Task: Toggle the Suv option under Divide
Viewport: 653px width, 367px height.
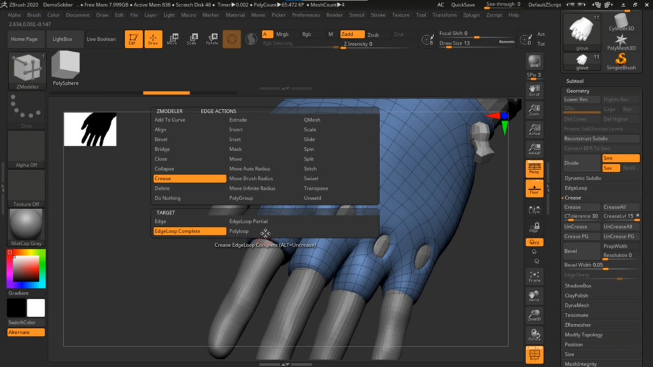Action: [611, 168]
